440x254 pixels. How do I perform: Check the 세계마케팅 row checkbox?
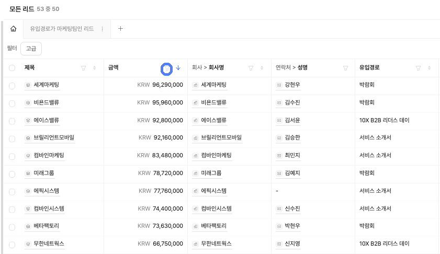point(12,86)
